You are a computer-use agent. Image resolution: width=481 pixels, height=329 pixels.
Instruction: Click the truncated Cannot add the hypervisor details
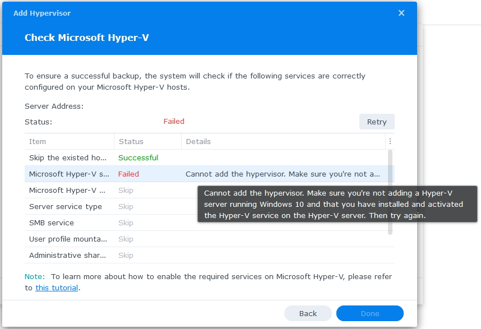coord(283,174)
